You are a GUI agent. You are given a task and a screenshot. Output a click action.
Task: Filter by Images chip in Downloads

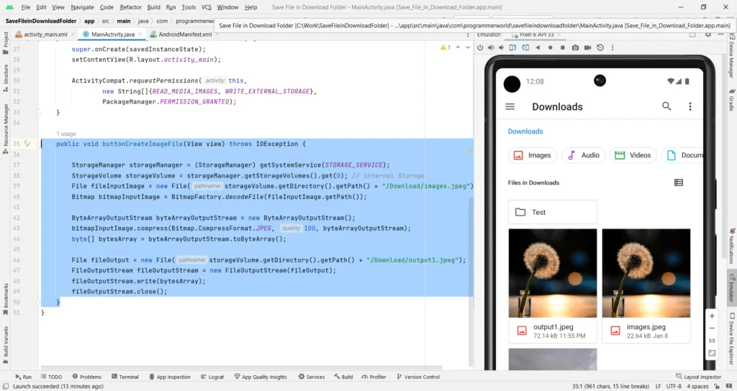click(532, 155)
